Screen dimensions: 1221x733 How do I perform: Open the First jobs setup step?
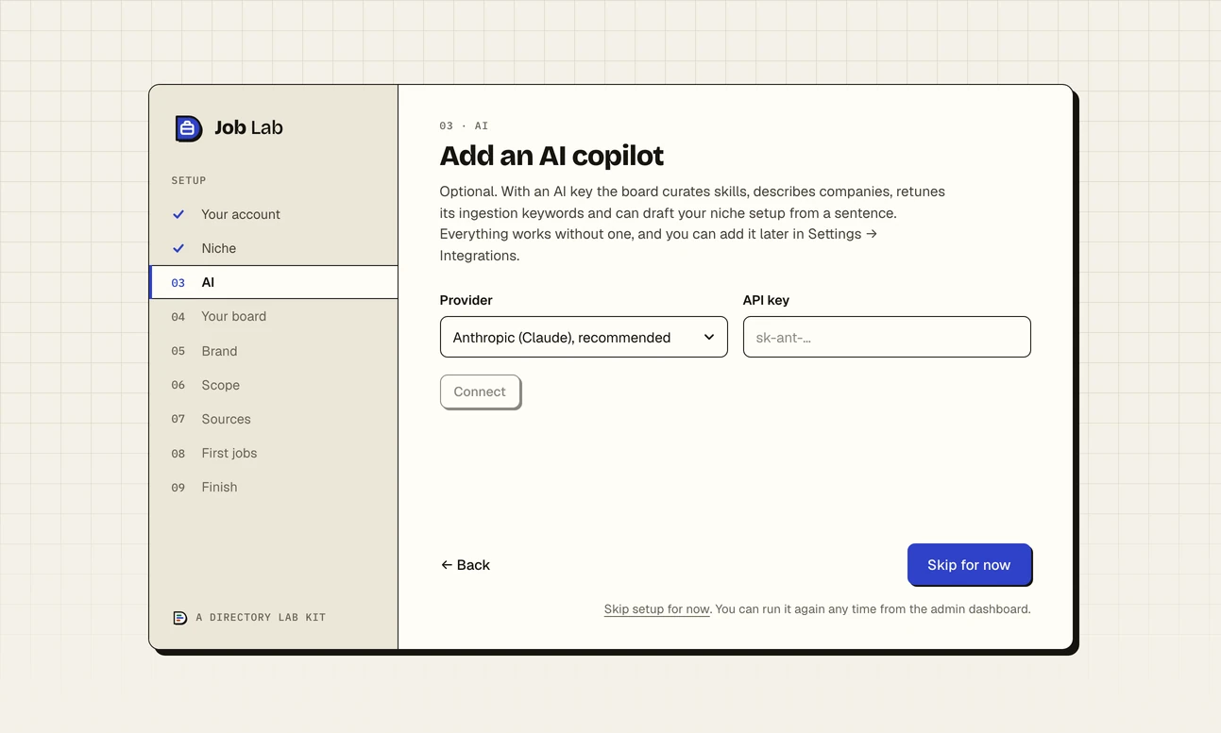(x=274, y=453)
